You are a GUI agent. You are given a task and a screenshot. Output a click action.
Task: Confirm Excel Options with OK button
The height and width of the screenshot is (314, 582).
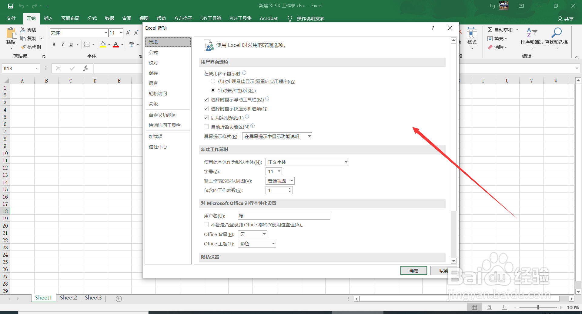click(414, 270)
